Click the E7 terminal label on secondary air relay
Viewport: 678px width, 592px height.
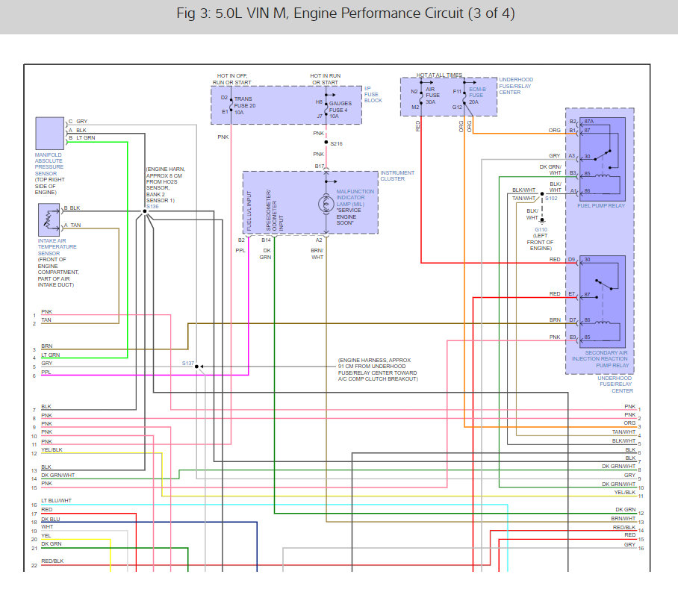572,294
